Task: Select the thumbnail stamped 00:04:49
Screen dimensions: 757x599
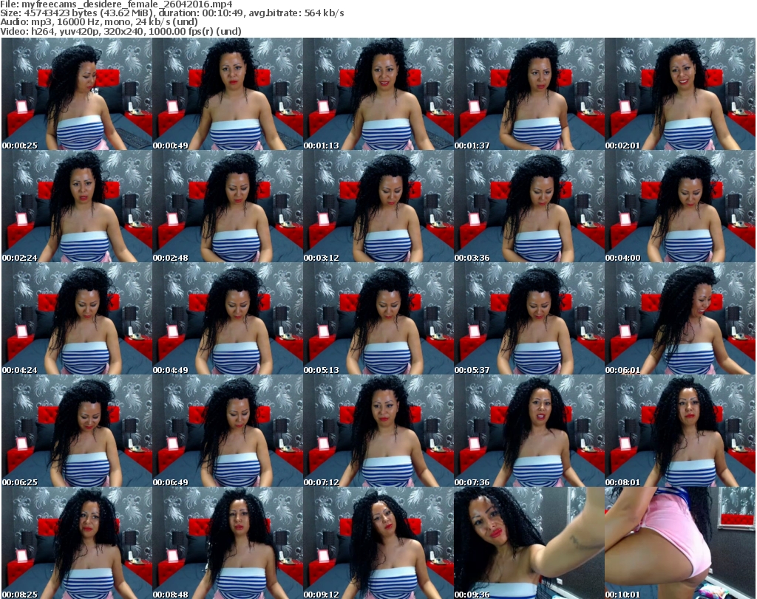Action: pyautogui.click(x=228, y=318)
